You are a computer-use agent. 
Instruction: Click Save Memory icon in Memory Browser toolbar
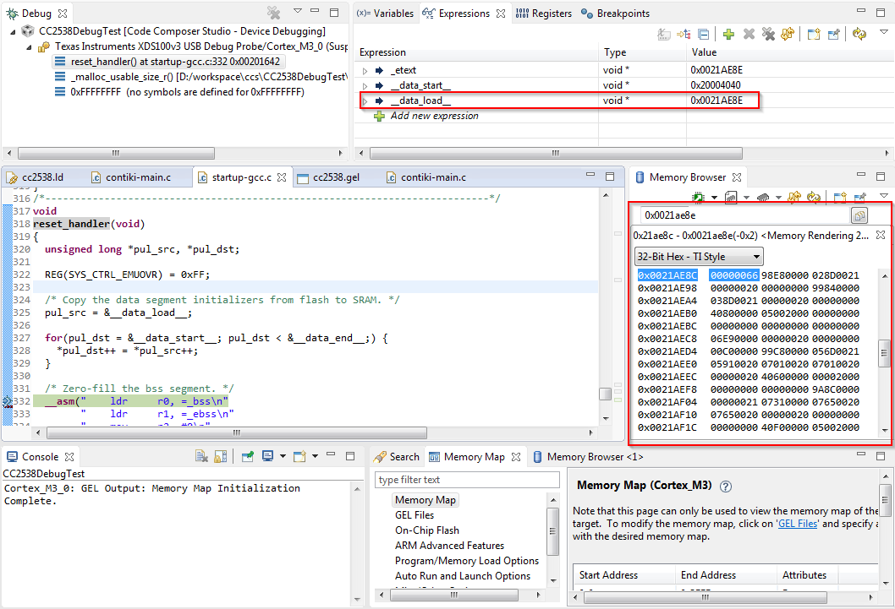click(731, 198)
